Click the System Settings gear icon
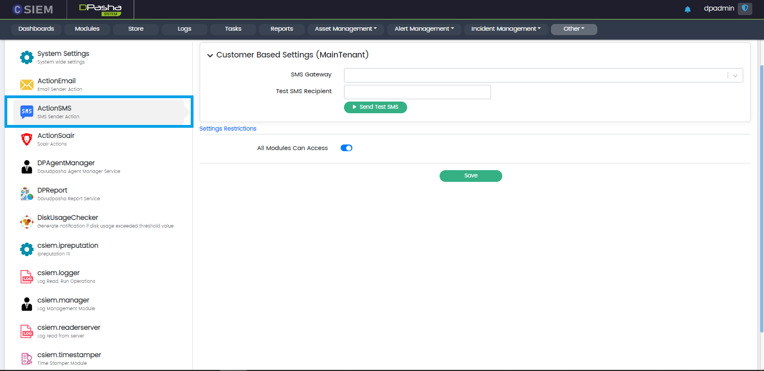The height and width of the screenshot is (371, 764). point(27,57)
